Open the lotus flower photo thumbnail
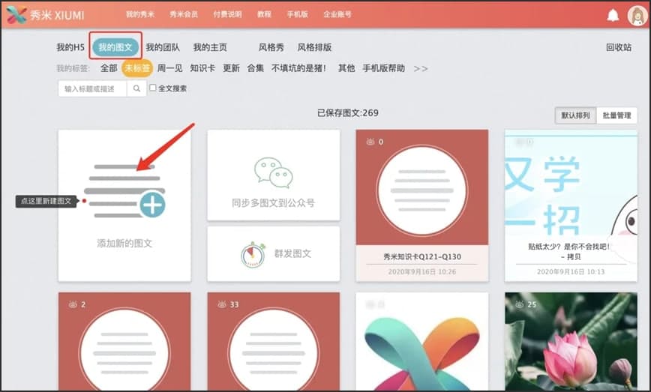 tap(571, 341)
